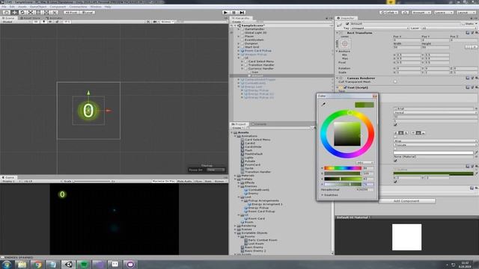Screen dimensions: 479x269
Task: Toggle the Raycast Target checkbox
Action: point(395,161)
